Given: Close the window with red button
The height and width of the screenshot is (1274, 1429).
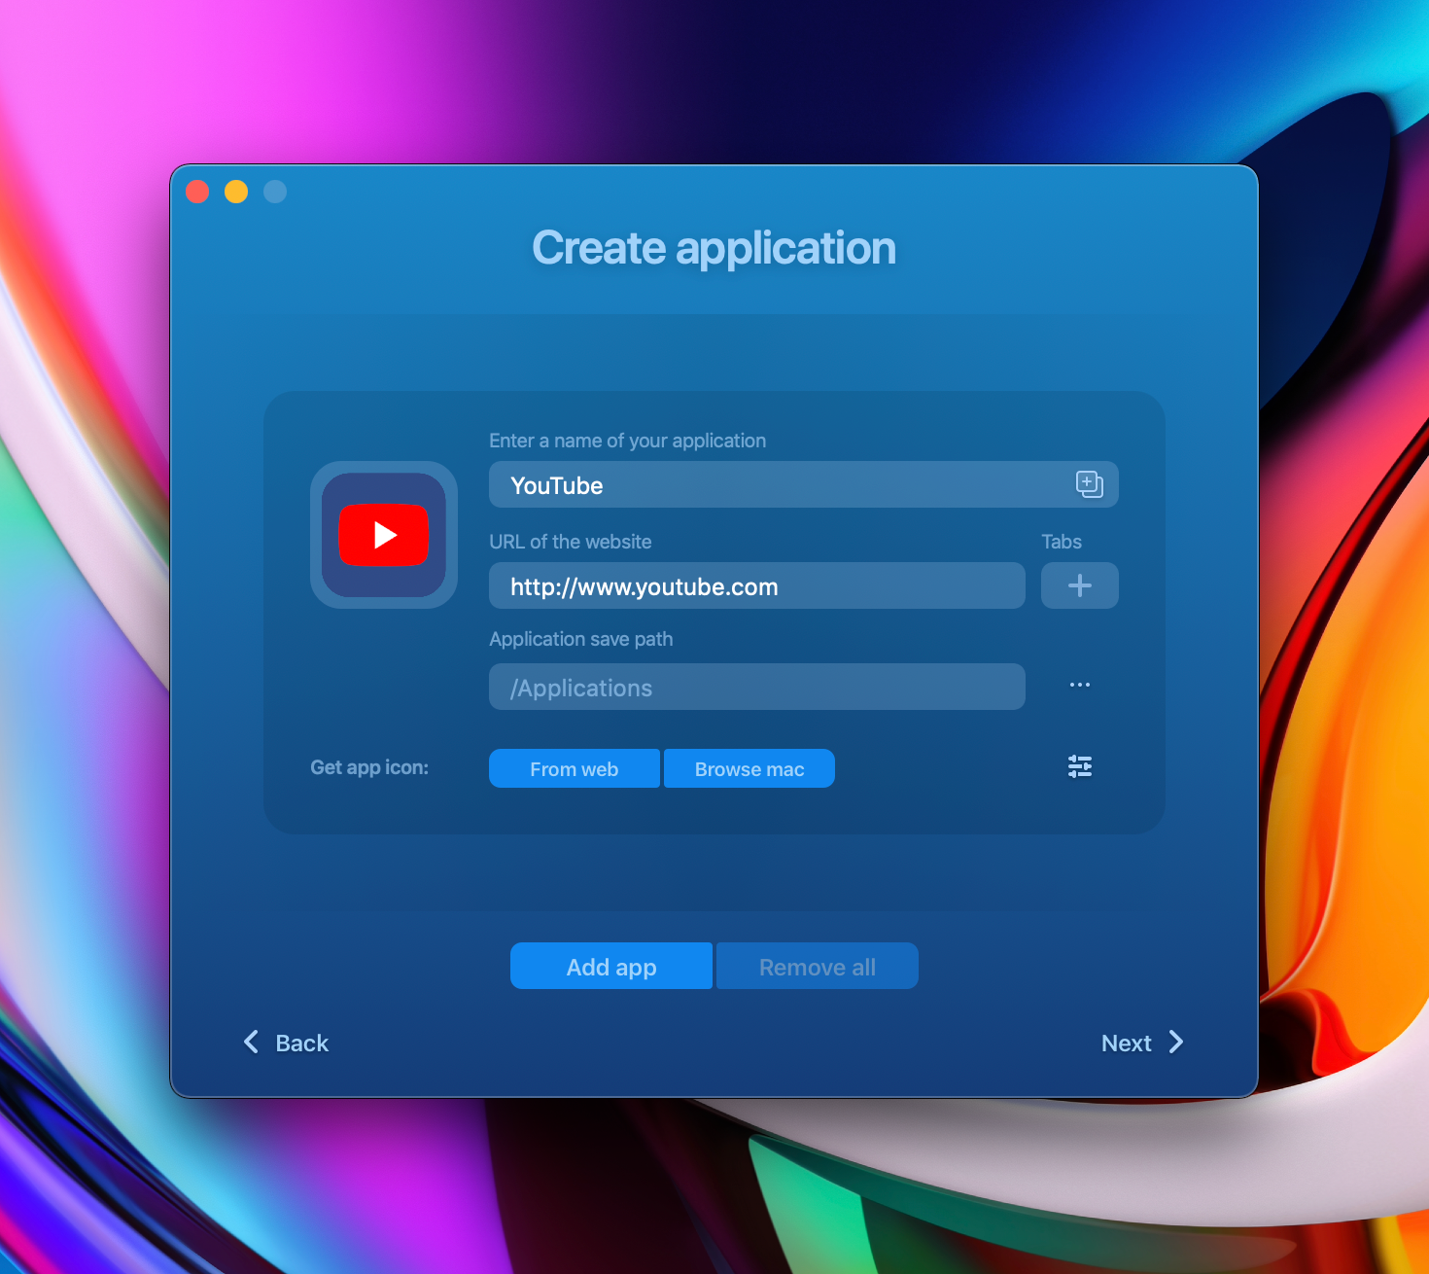Looking at the screenshot, I should (197, 192).
